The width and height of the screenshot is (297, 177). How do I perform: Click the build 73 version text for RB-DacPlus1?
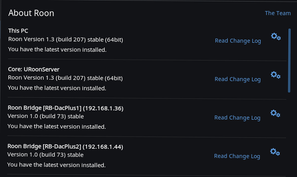pos(46,116)
